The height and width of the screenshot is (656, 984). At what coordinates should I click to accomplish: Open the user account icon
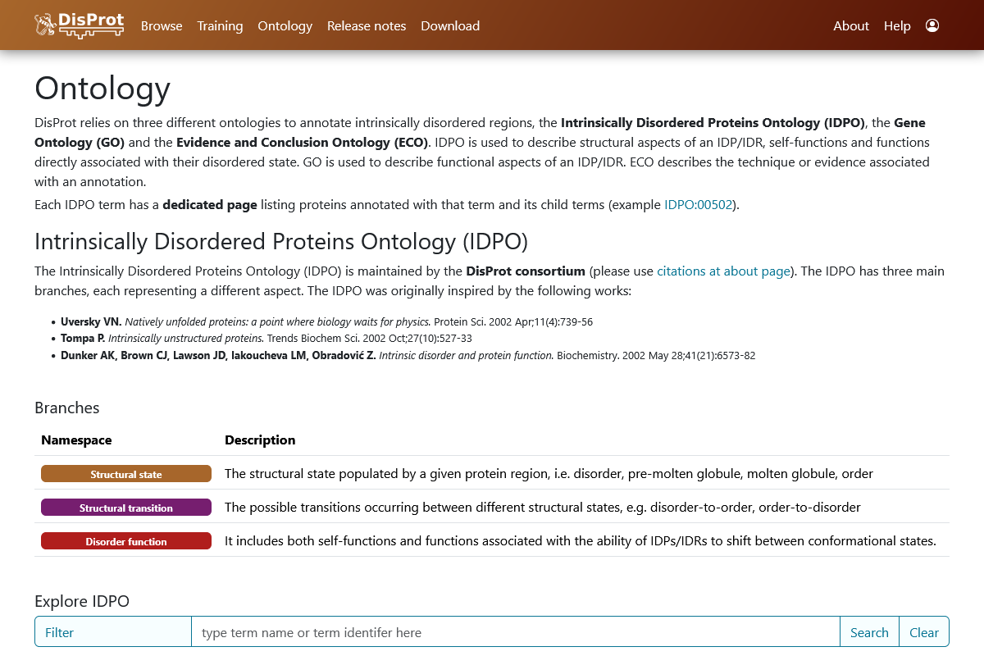(x=932, y=25)
